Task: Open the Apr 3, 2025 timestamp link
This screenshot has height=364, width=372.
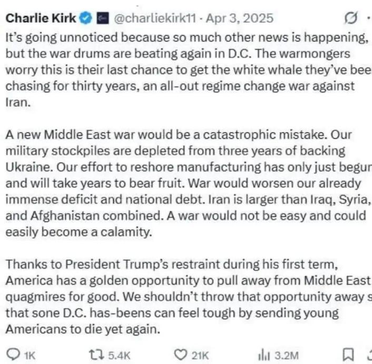Action: pos(241,19)
